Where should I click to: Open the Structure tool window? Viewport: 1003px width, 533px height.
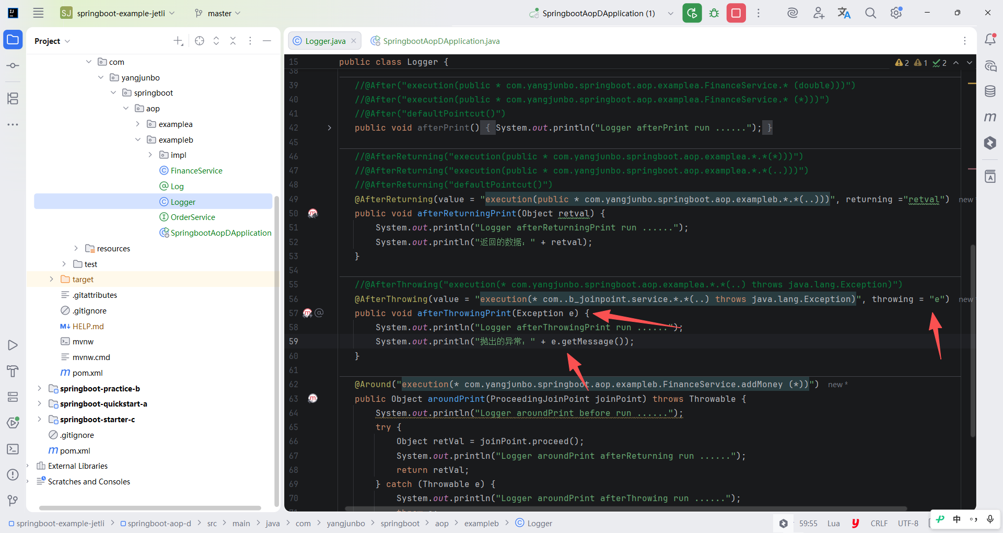(13, 98)
